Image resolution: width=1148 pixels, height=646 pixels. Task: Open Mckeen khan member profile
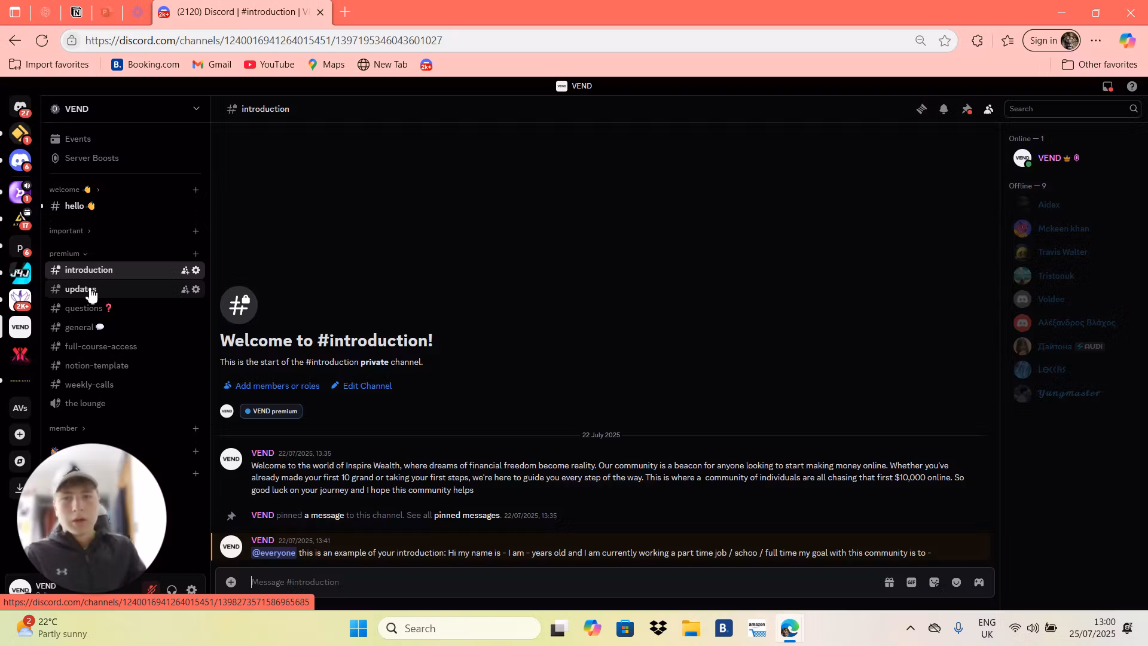pos(1073,228)
